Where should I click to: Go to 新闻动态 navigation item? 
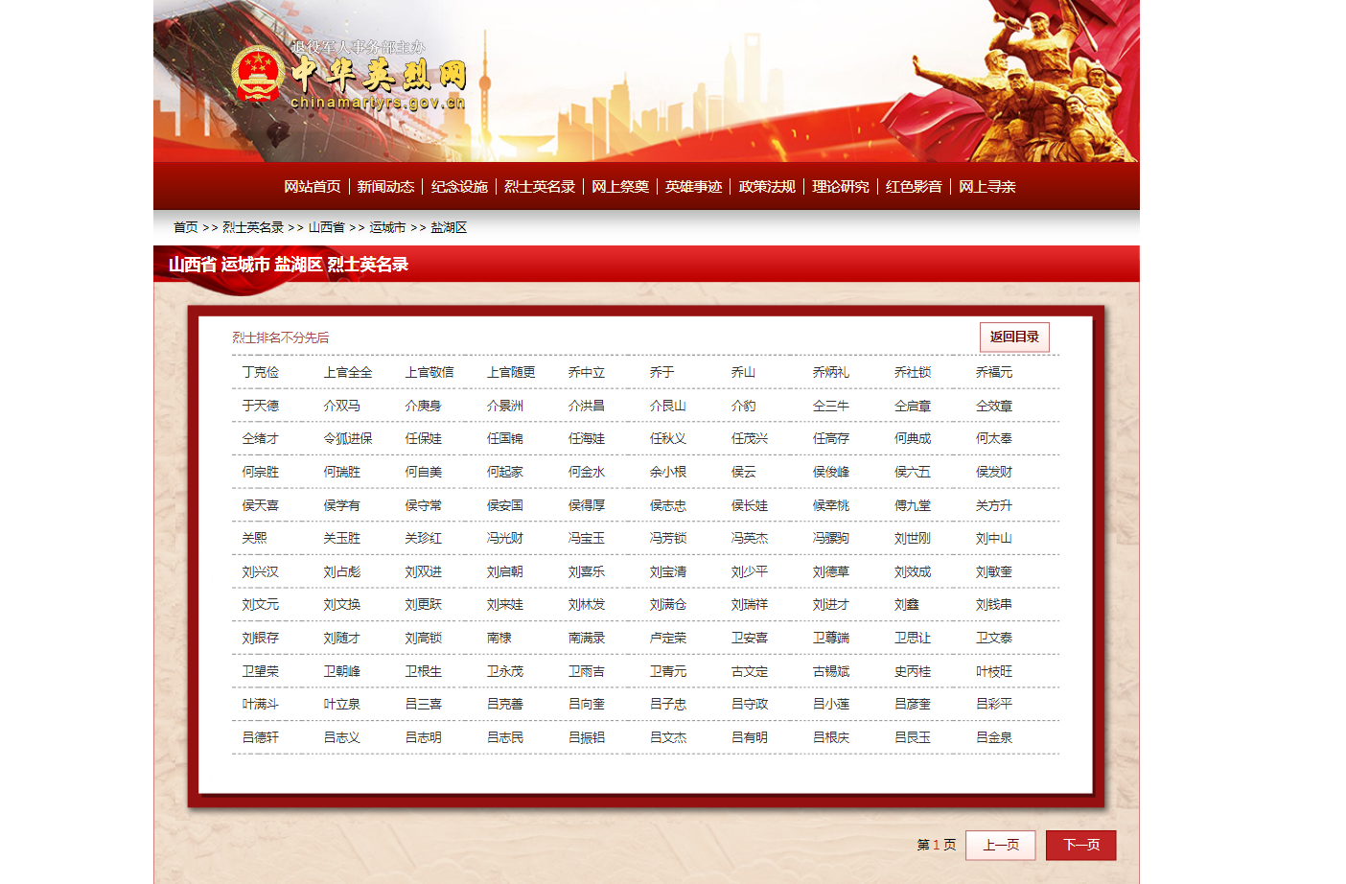(x=385, y=187)
